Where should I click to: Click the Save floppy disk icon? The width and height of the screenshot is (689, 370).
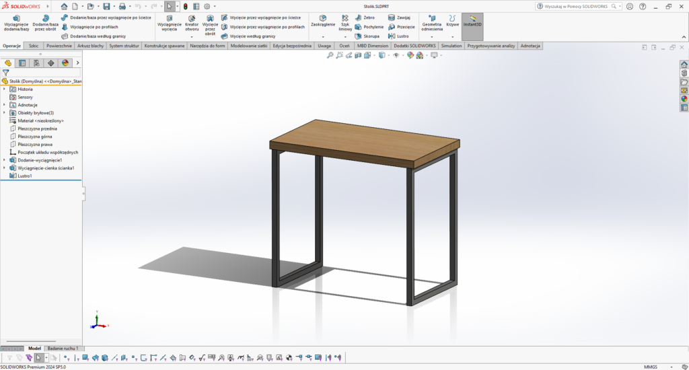tap(106, 6)
